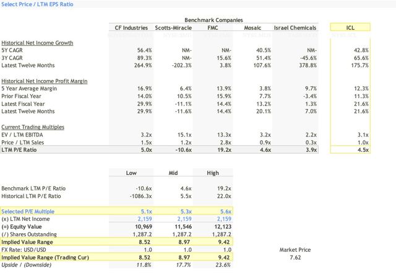Click the 264.9% Latest Twelve Months cell
This screenshot has width=396, height=276.
(x=143, y=65)
